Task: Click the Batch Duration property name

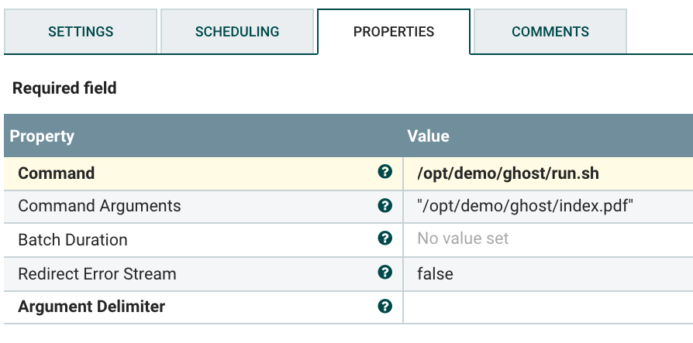Action: (73, 239)
